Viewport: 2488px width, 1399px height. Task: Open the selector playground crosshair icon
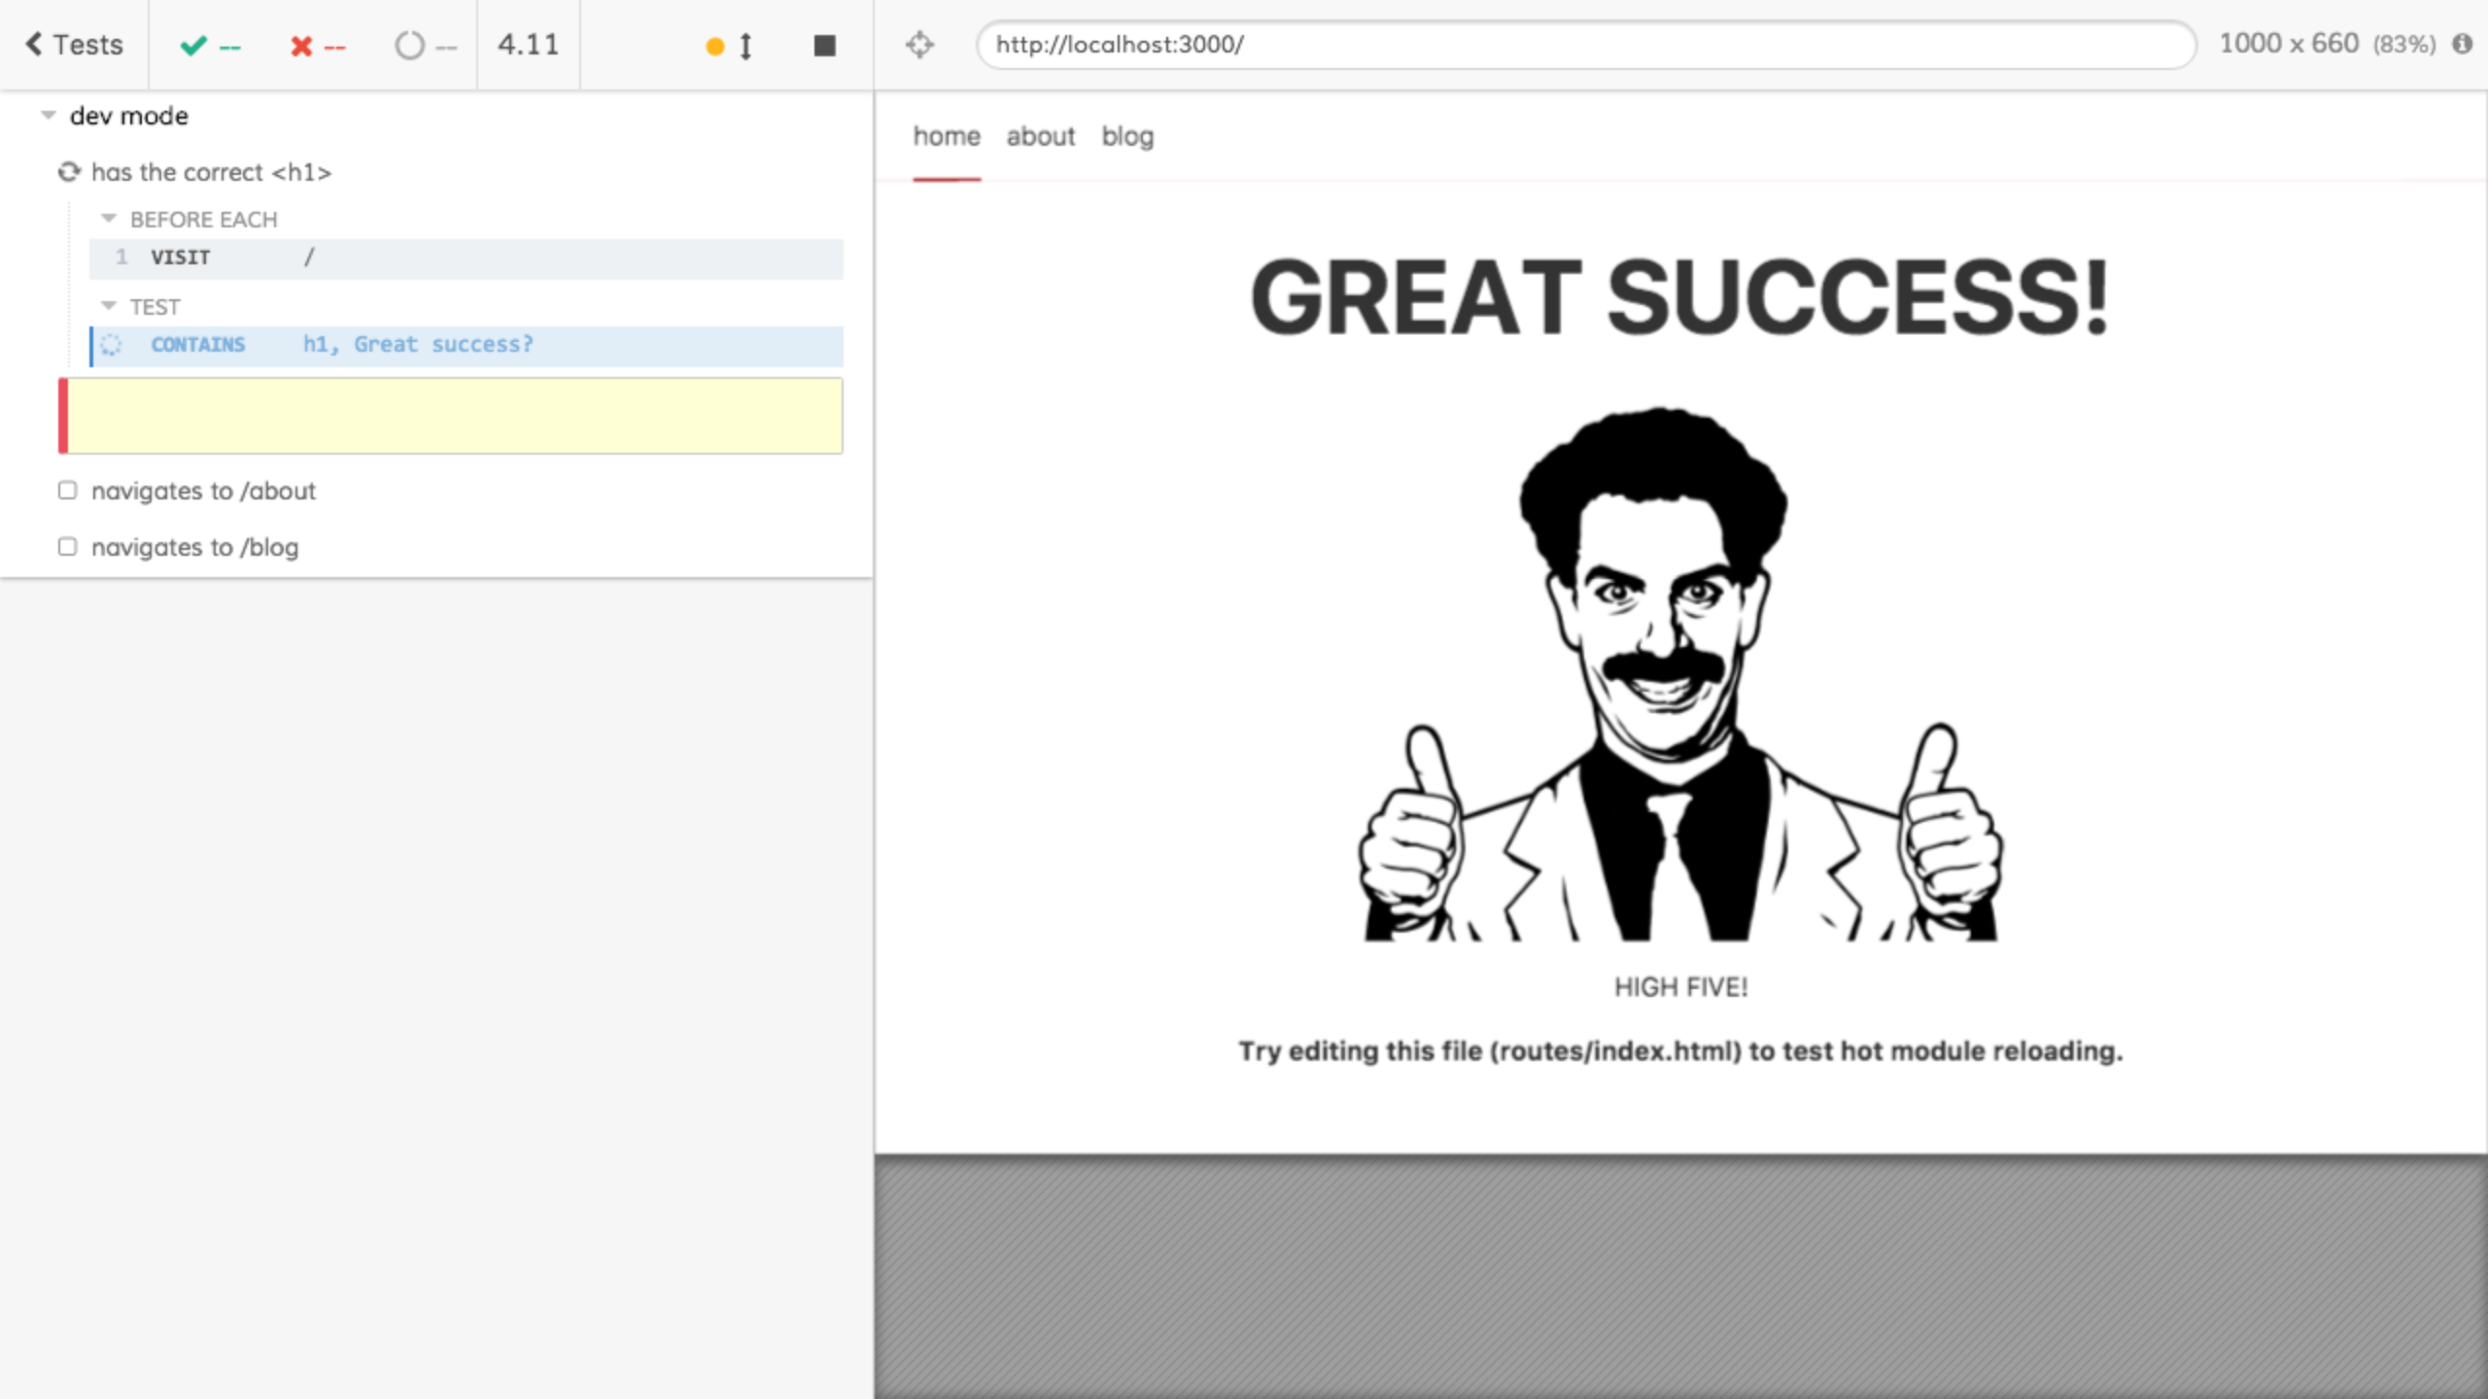919,45
